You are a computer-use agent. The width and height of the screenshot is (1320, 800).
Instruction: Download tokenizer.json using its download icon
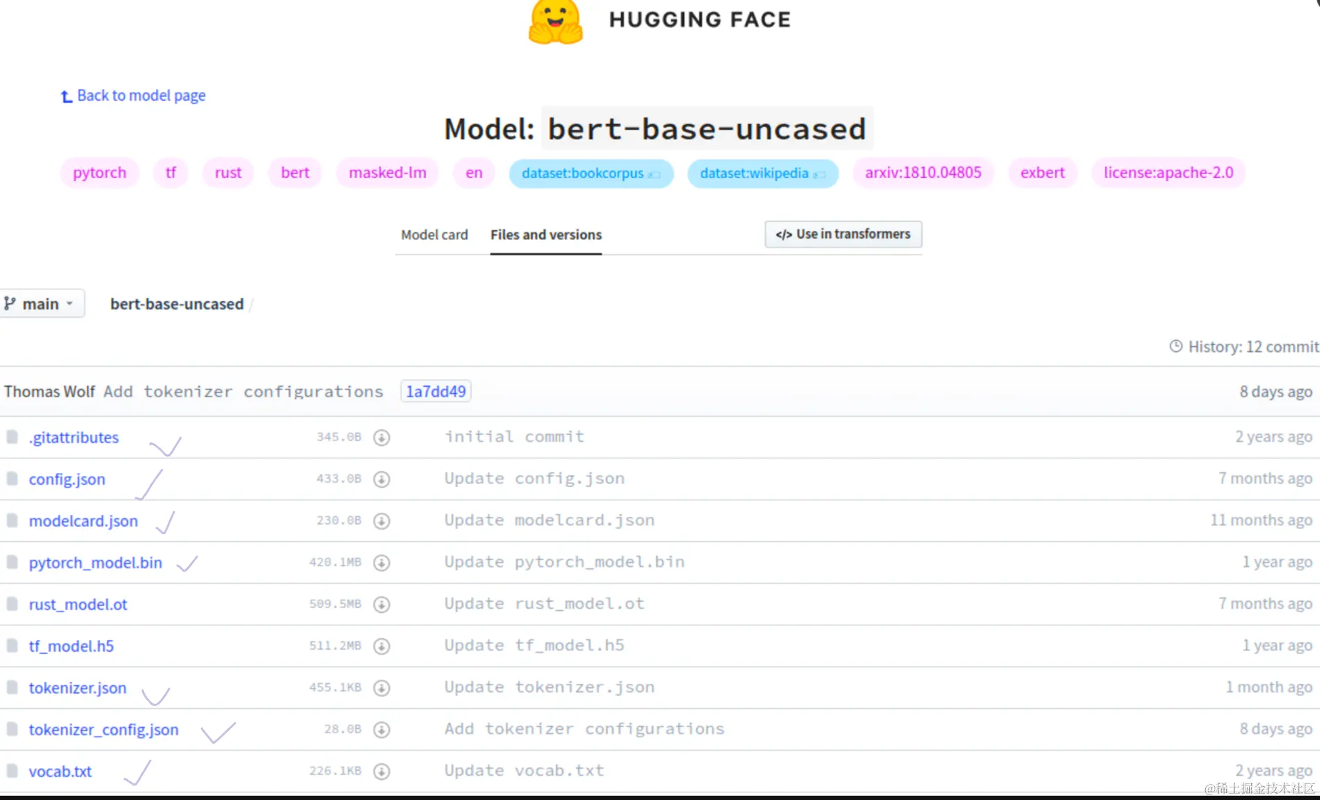click(381, 688)
